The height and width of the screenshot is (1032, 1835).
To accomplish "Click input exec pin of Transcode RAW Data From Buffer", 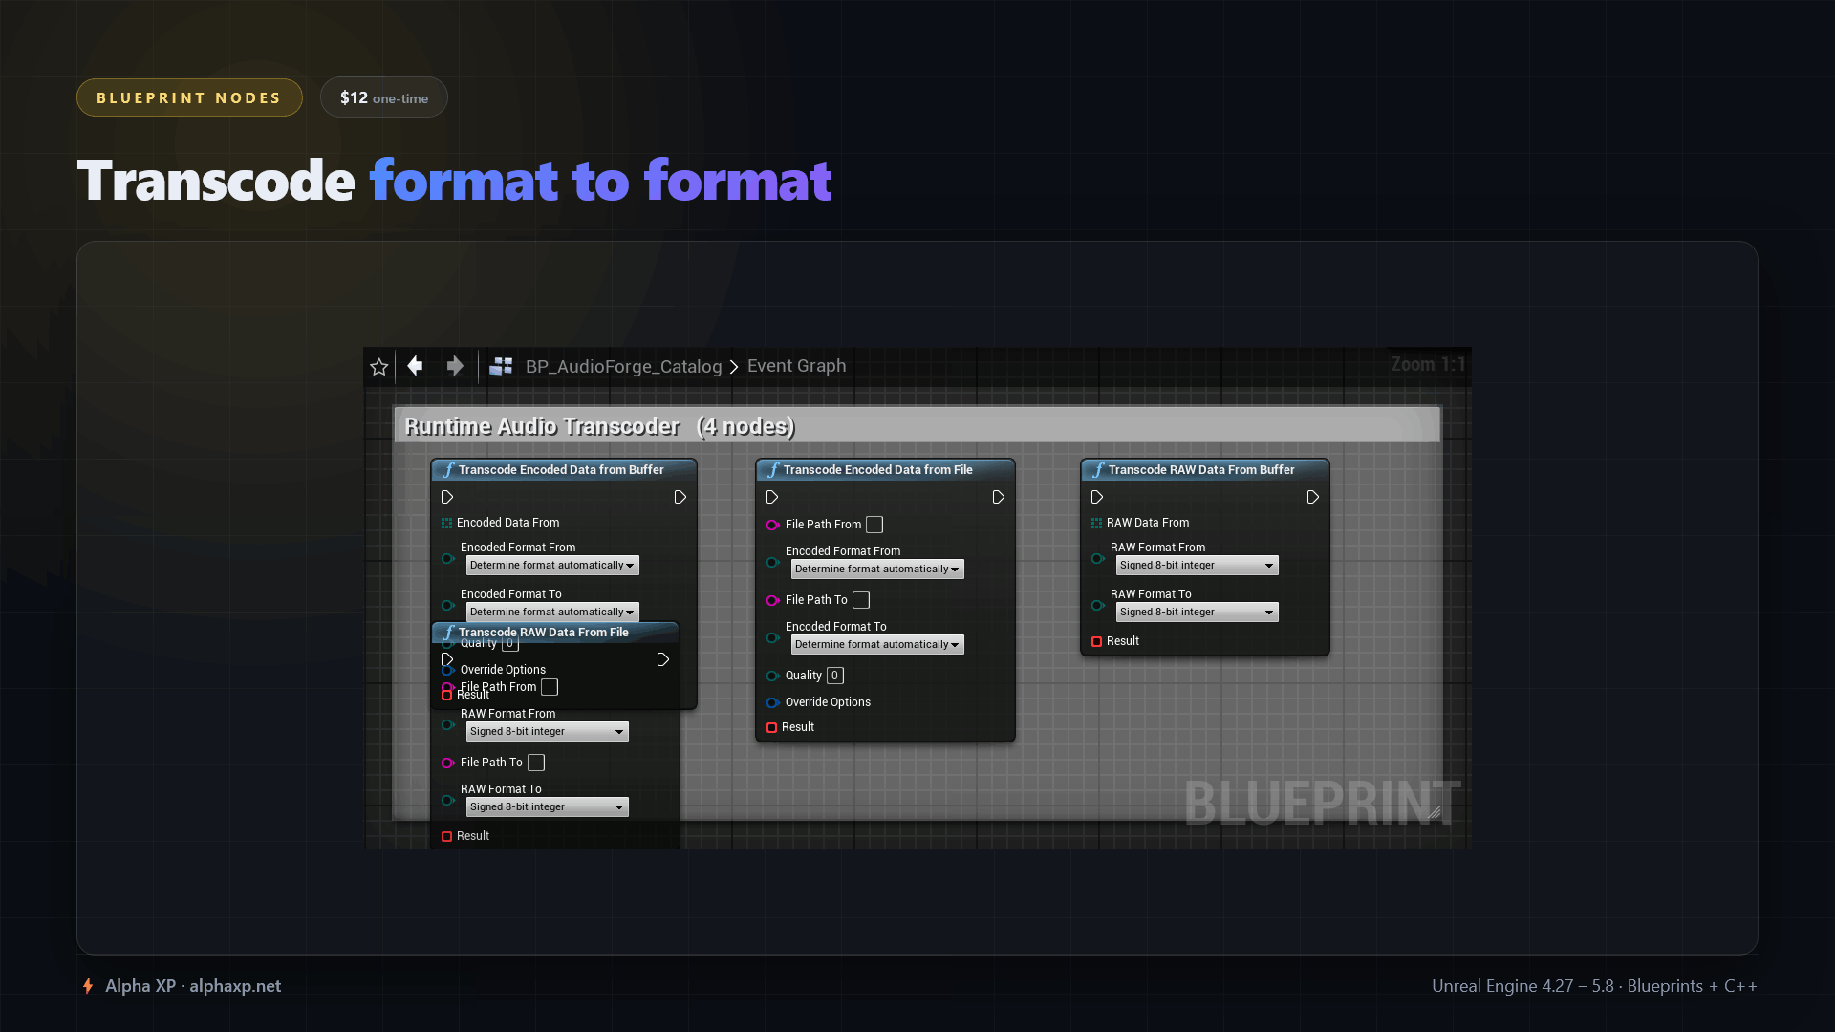I will tap(1097, 498).
